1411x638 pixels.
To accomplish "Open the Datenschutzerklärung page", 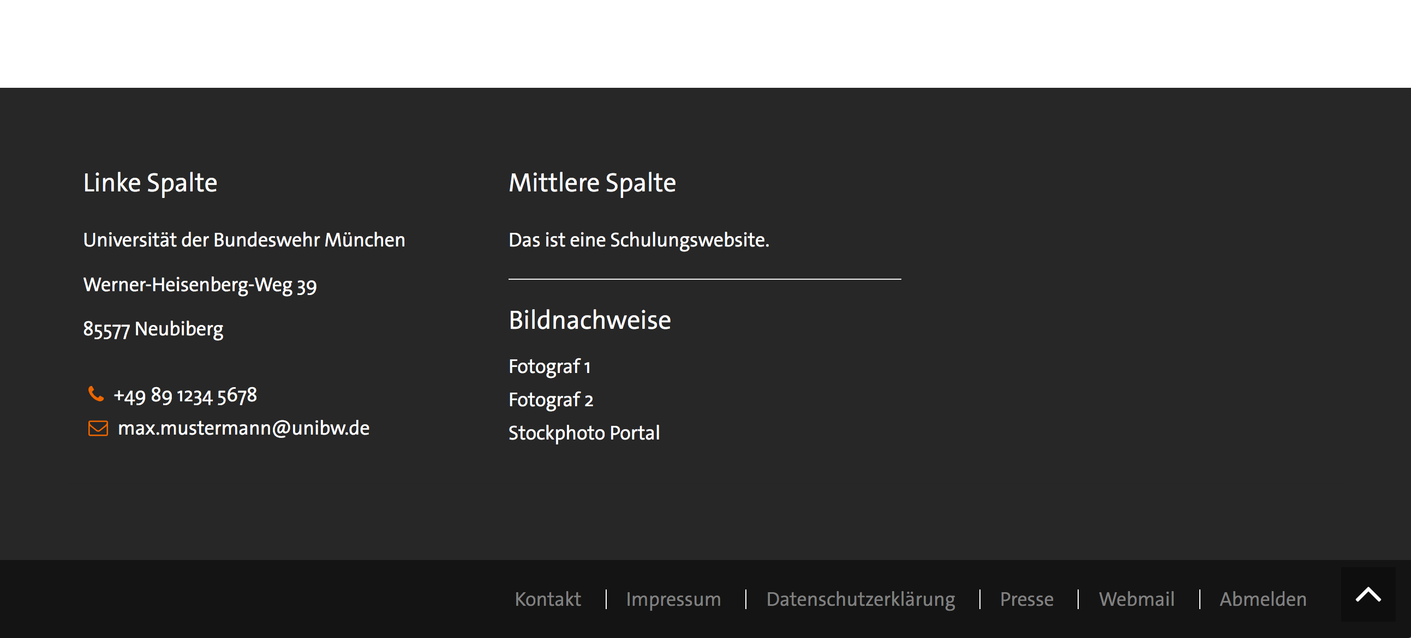I will pyautogui.click(x=861, y=599).
